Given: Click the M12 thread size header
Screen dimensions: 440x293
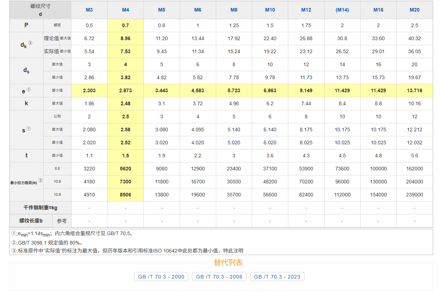Looking at the screenshot, I should tap(306, 10).
